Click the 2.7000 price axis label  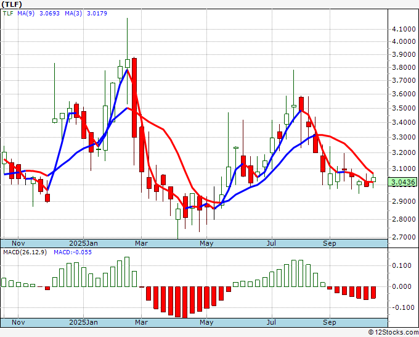(403, 237)
